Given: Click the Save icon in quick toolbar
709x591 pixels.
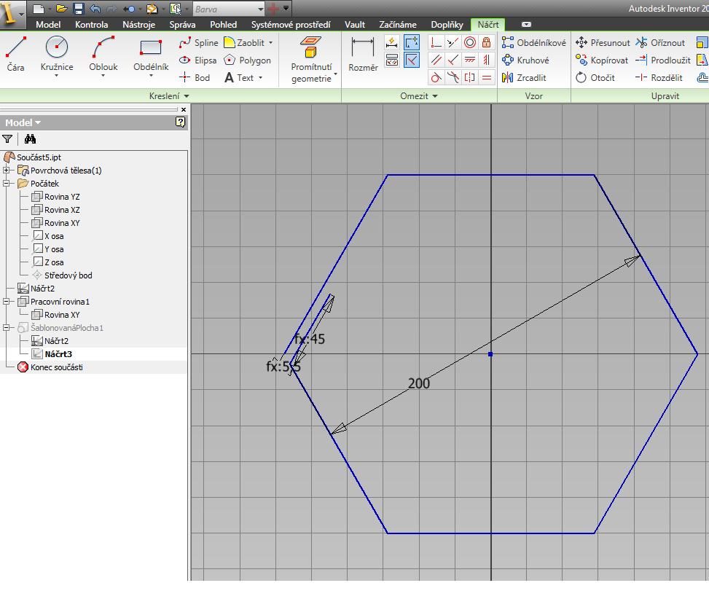Looking at the screenshot, I should click(x=79, y=9).
